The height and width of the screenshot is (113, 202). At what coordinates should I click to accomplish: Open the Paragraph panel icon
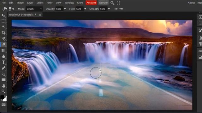point(200,44)
